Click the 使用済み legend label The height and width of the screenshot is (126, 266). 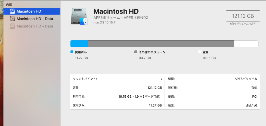81,52
